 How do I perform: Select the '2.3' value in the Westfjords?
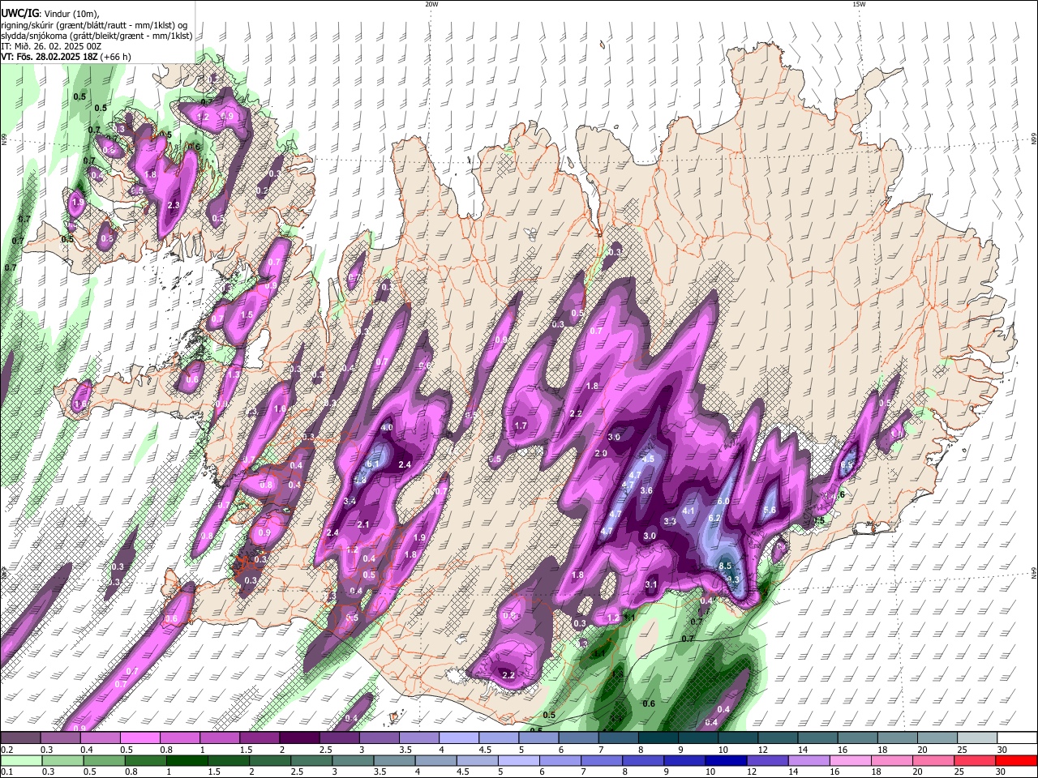[x=173, y=205]
